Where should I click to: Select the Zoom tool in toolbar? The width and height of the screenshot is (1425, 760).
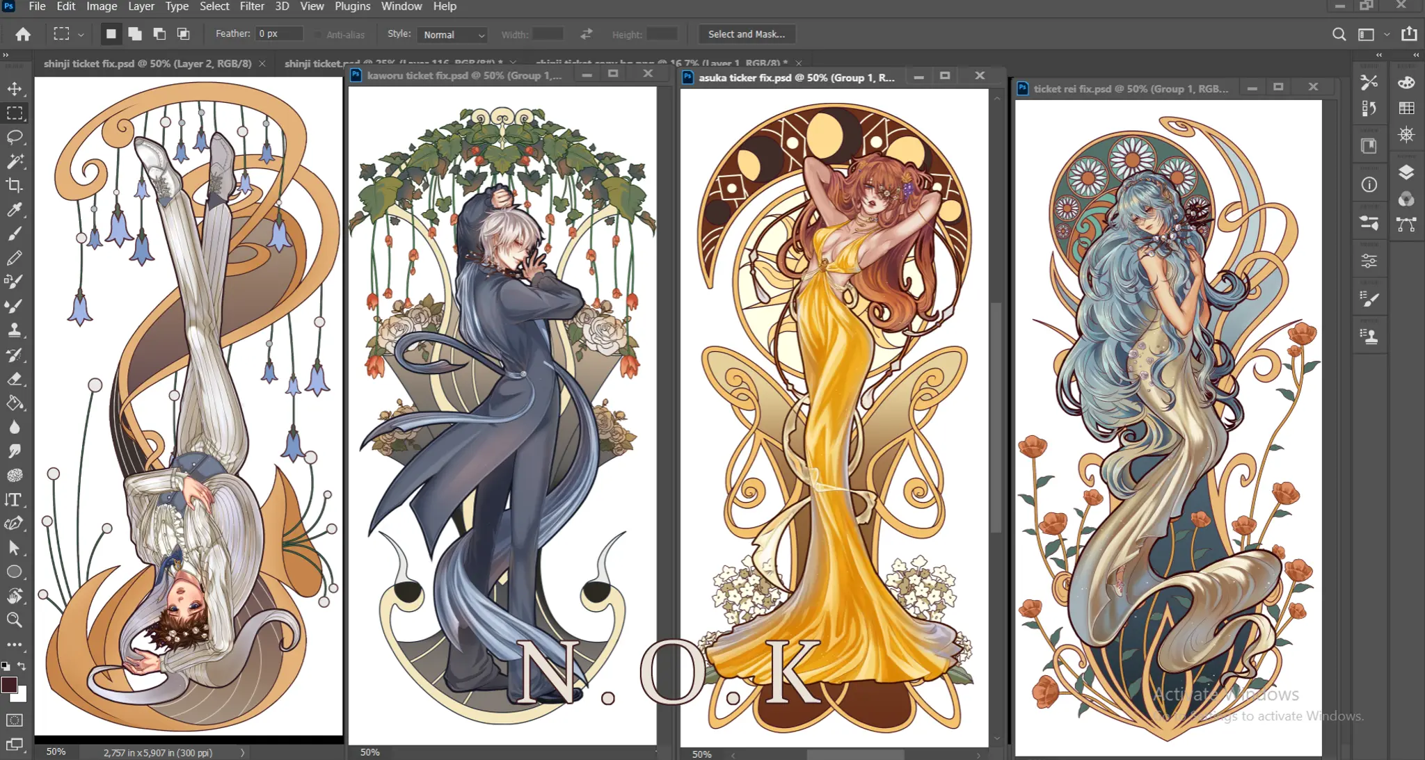pyautogui.click(x=15, y=620)
